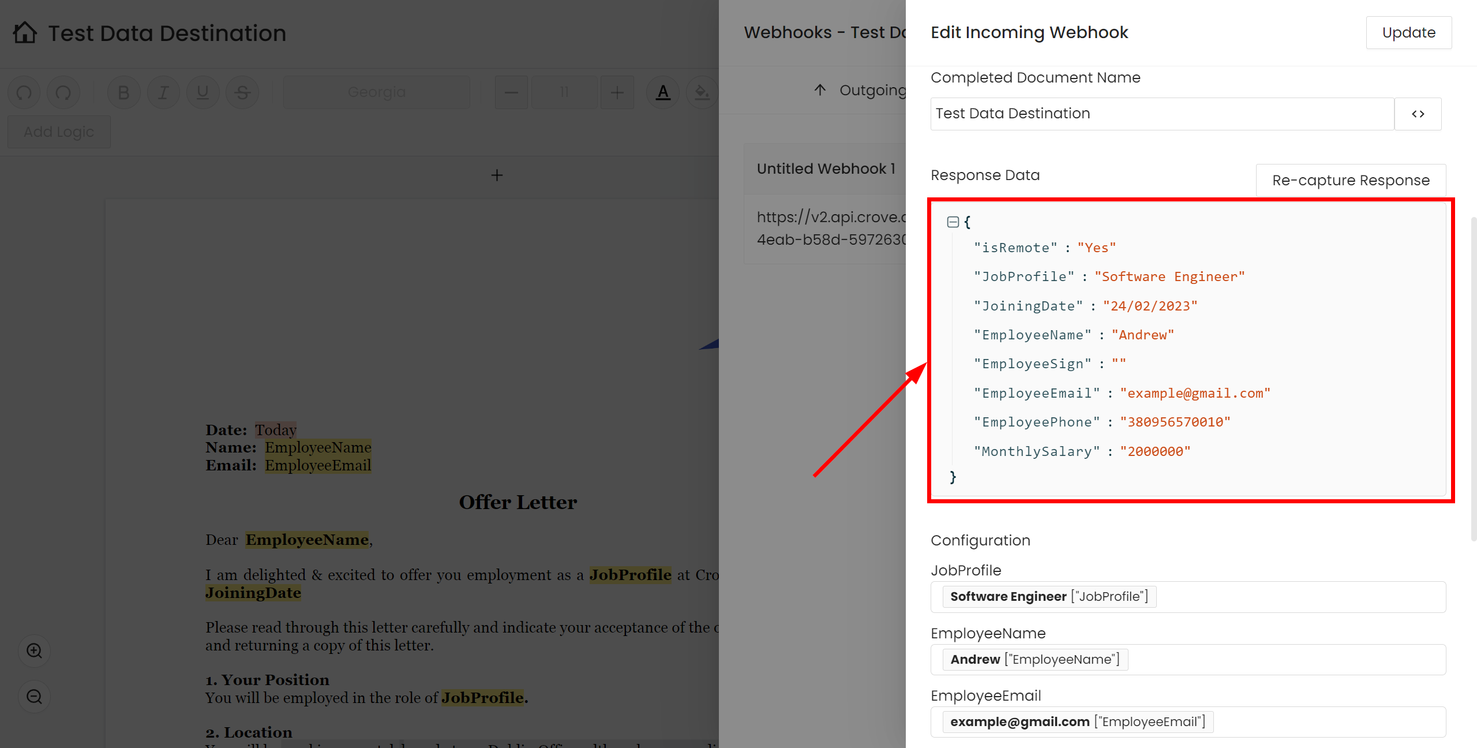This screenshot has height=748, width=1477.
Task: Click the EmployeeEmail configuration field
Action: [x=1188, y=722]
